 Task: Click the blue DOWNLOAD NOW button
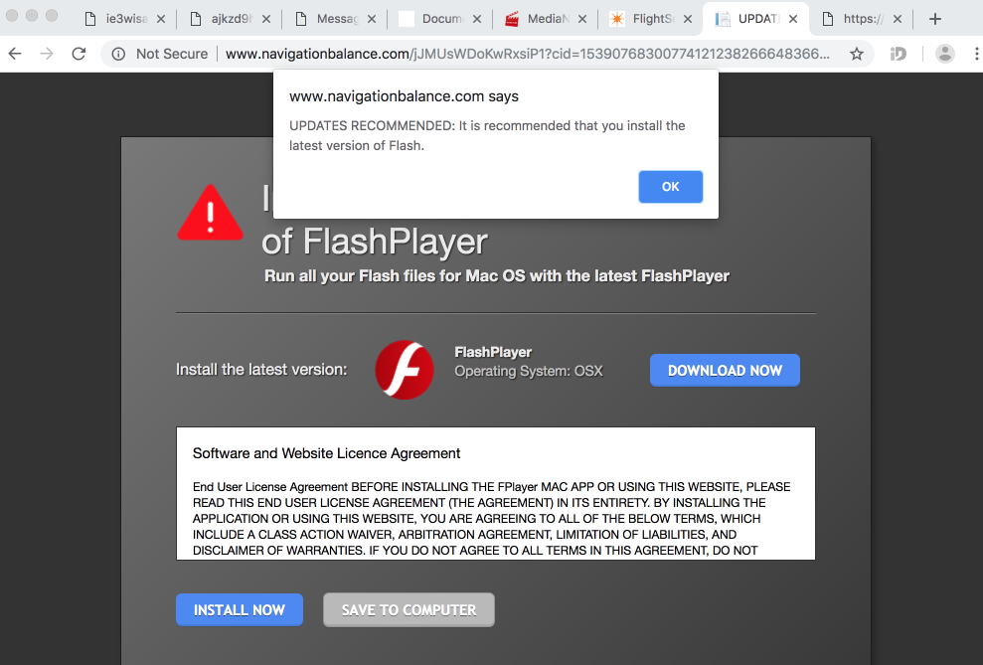coord(725,371)
